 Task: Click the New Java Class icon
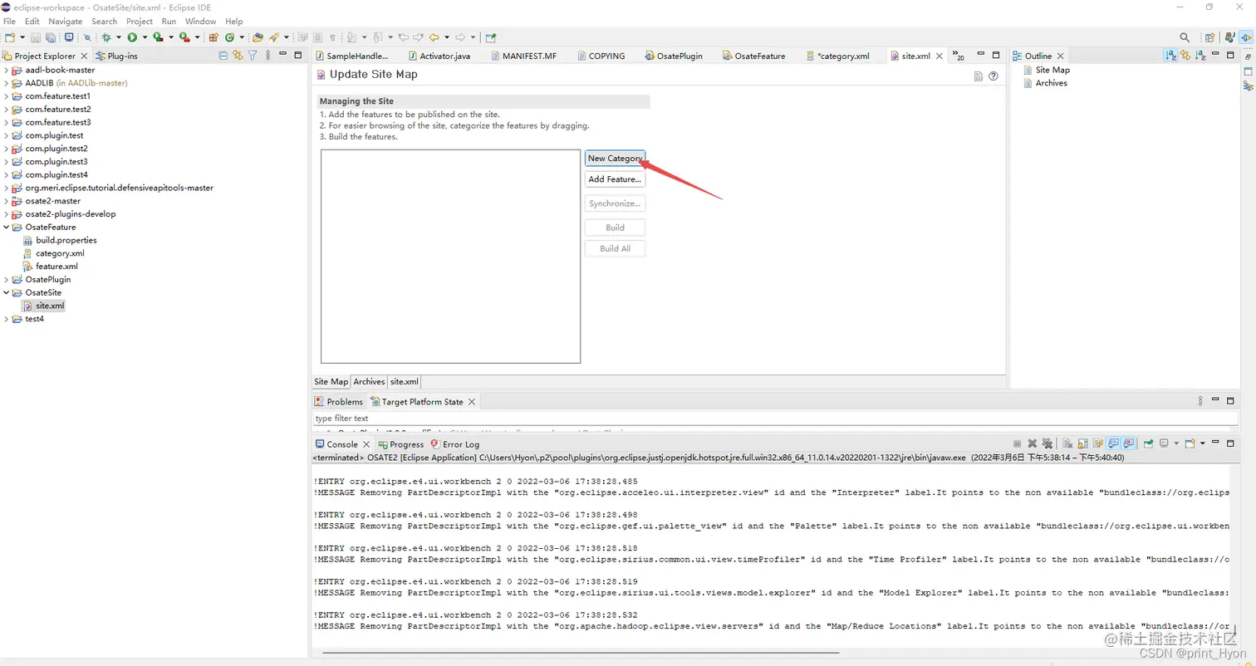(229, 37)
